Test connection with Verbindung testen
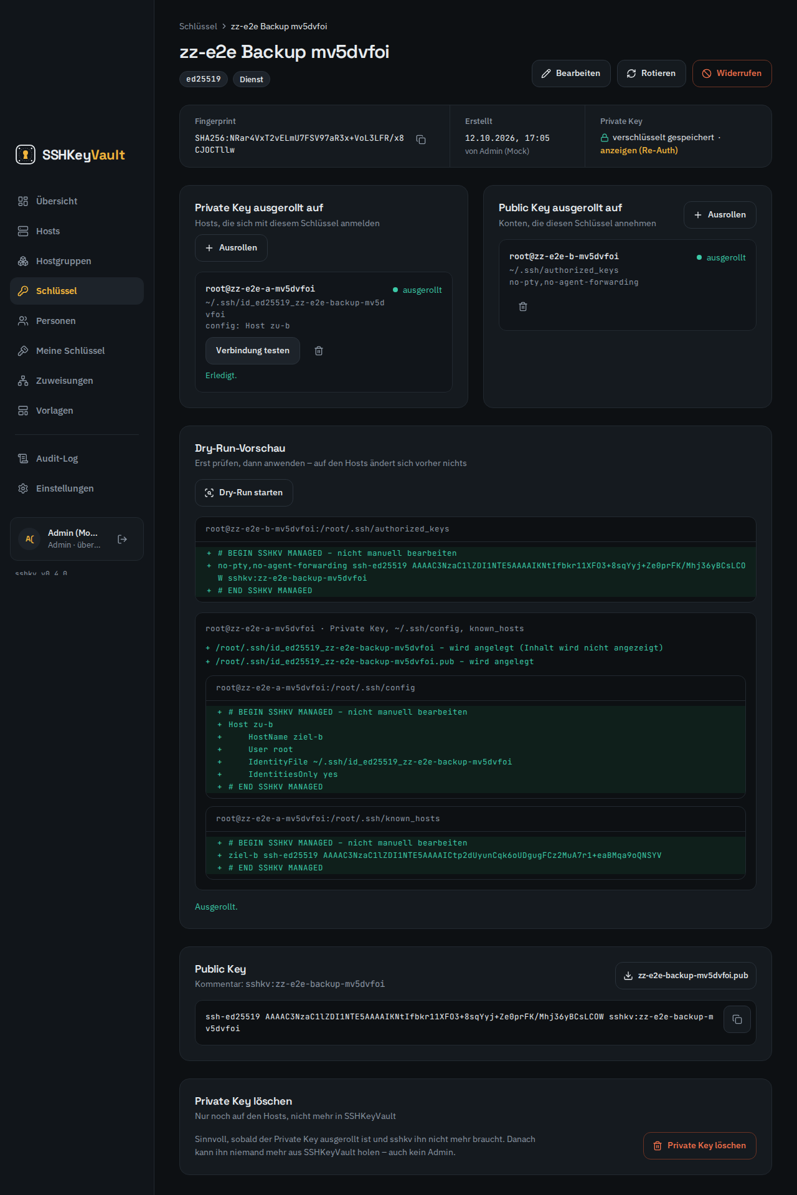 pyautogui.click(x=253, y=351)
